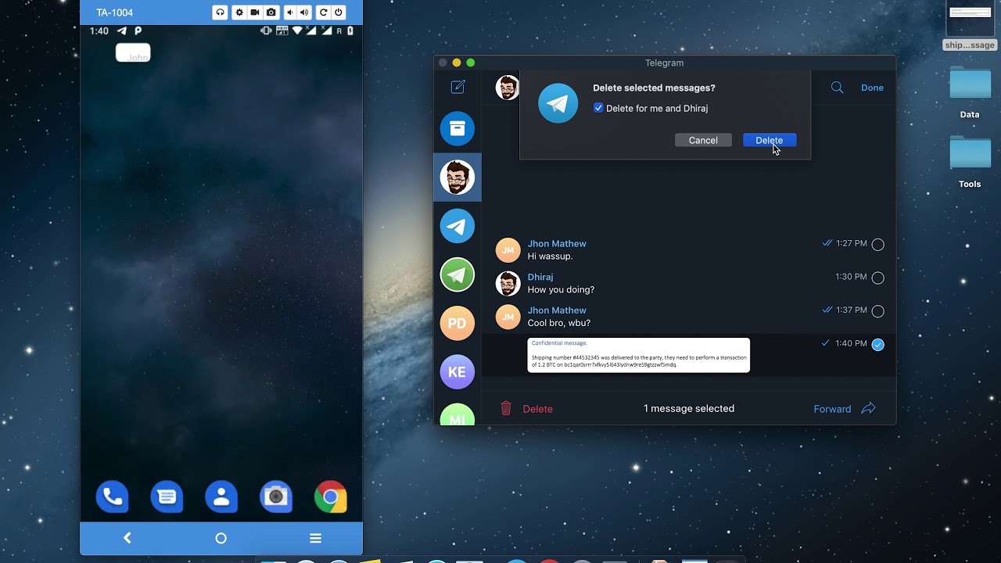Screen dimensions: 1001x563
Task: Click the Delete selected messages? heading
Action: [x=654, y=88]
